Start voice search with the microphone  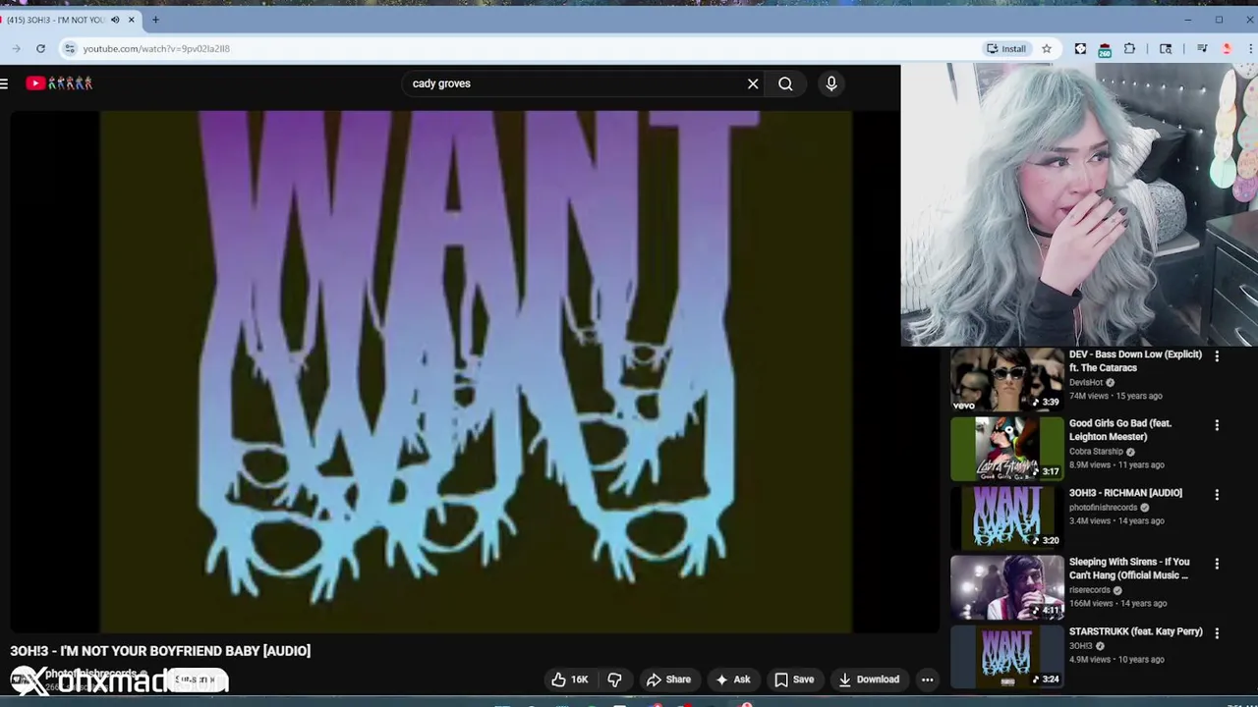(831, 83)
